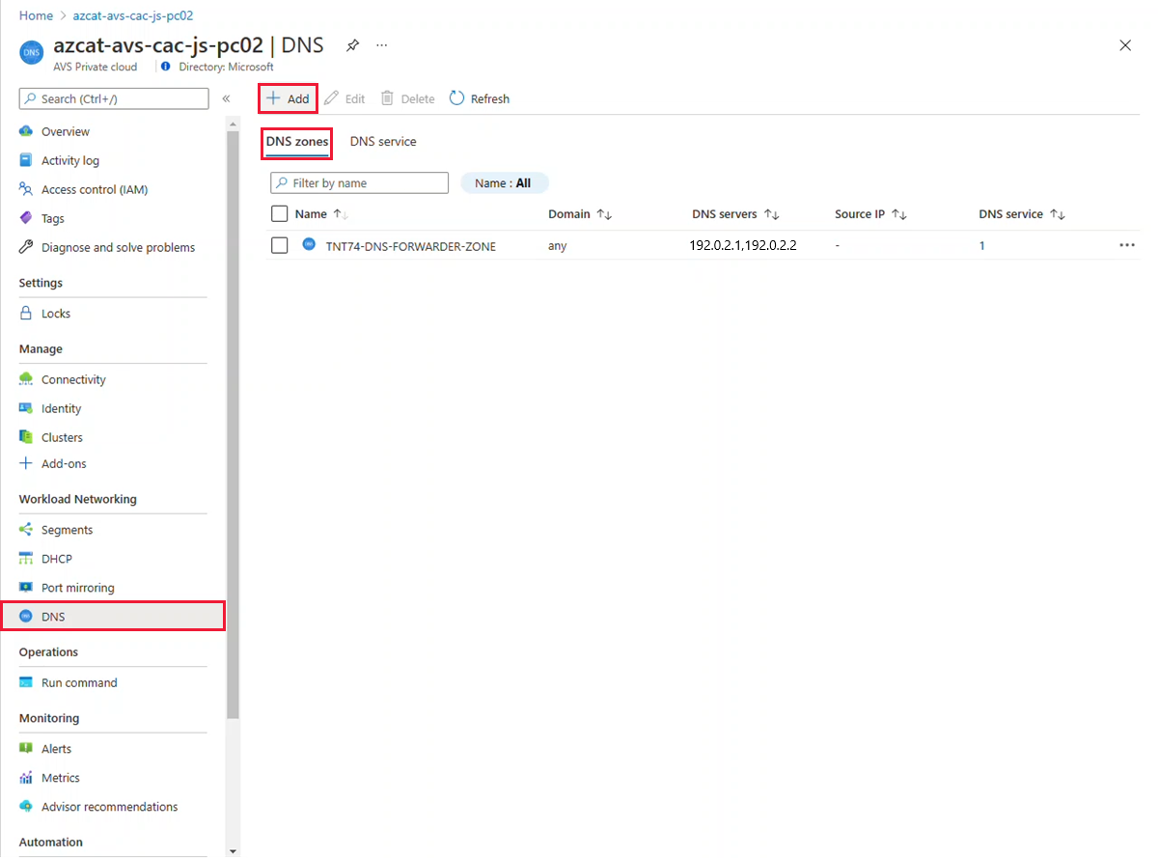Open more options via the ellipsis beside the pin
Image resolution: width=1158 pixels, height=858 pixels.
(x=381, y=44)
